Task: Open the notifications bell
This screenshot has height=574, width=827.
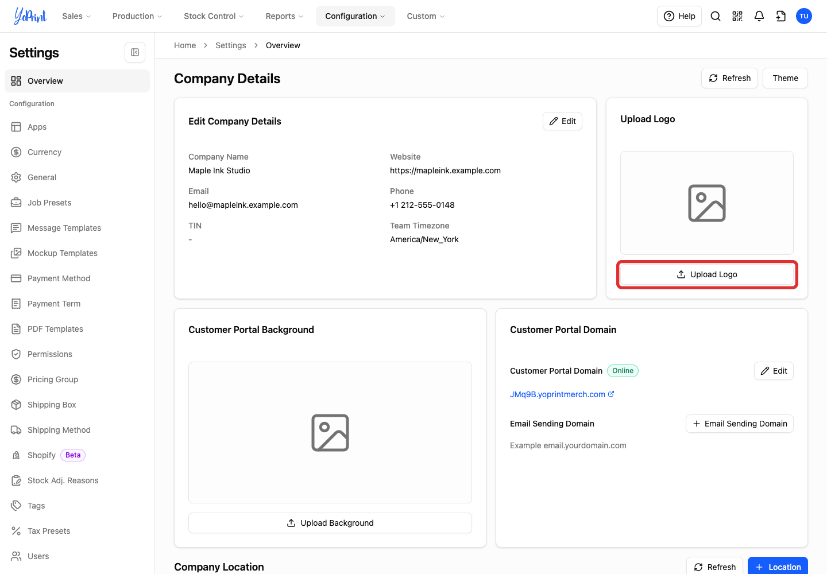Action: coord(759,16)
